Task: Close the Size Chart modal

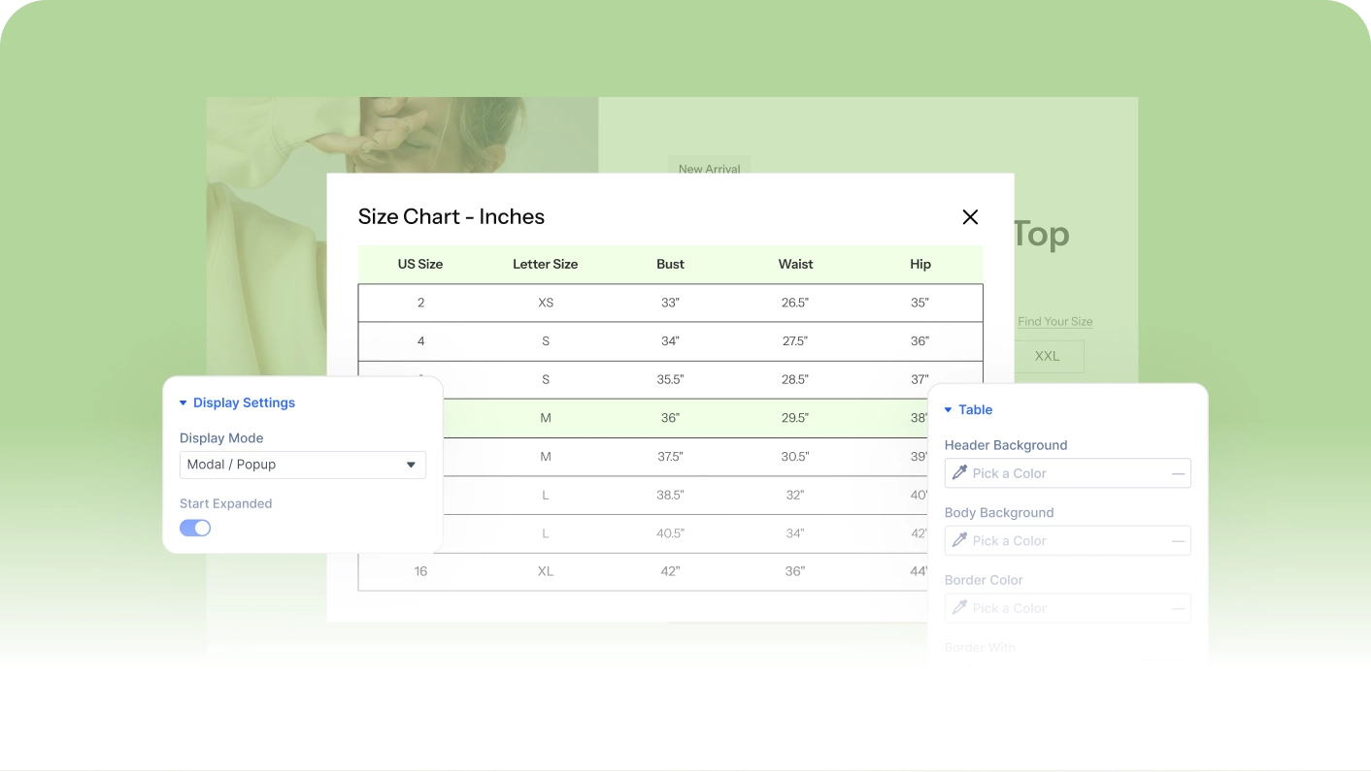Action: pos(970,217)
